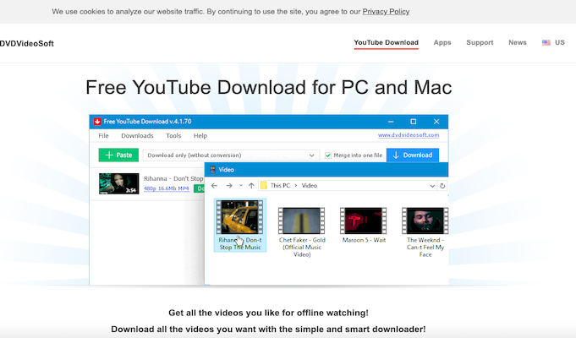Go to the Support page
576x338 pixels.
(480, 42)
